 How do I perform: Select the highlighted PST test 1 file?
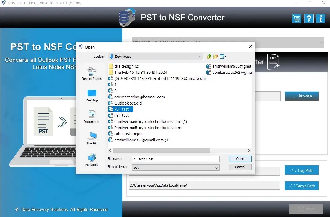point(120,109)
